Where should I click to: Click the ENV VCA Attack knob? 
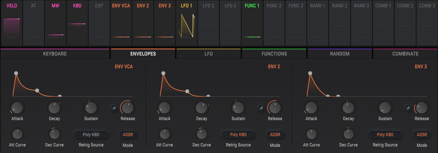pos(17,108)
